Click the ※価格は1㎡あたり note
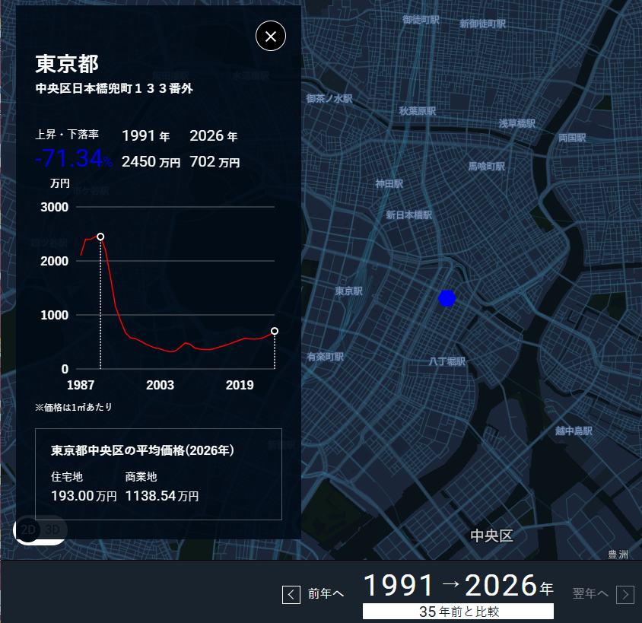The height and width of the screenshot is (623, 642). point(74,407)
